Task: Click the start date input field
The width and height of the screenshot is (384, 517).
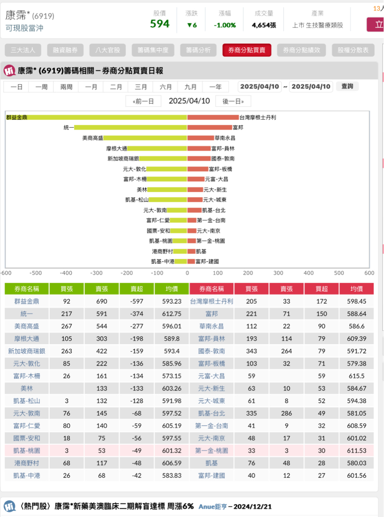Action: pos(260,87)
